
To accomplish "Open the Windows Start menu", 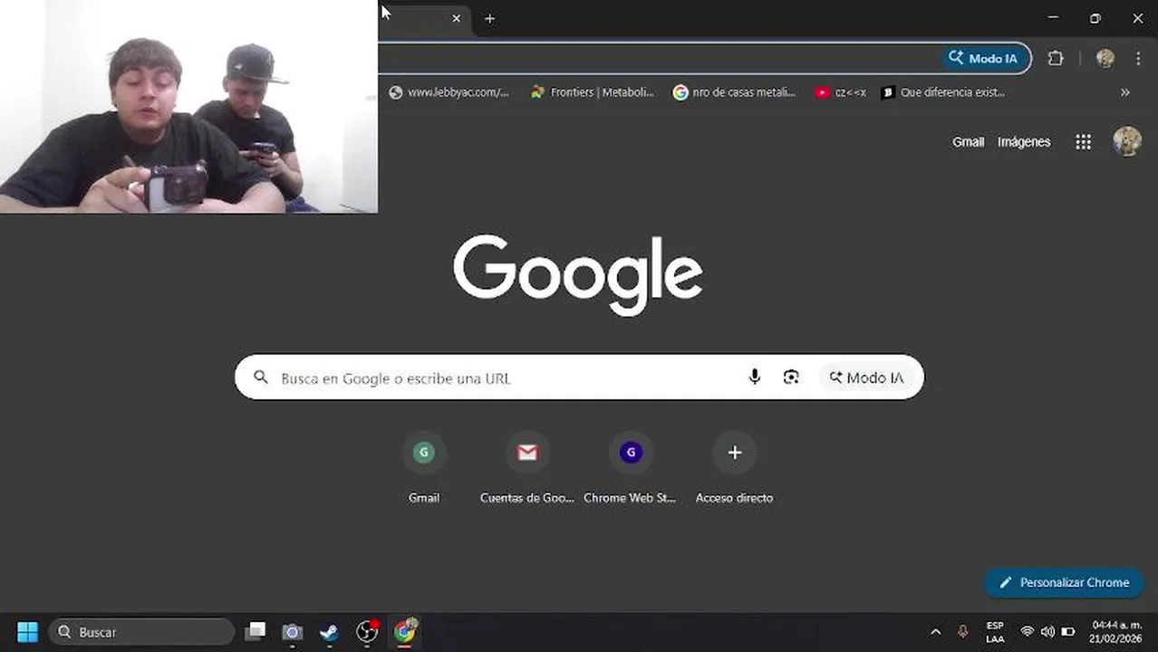I will coord(28,631).
